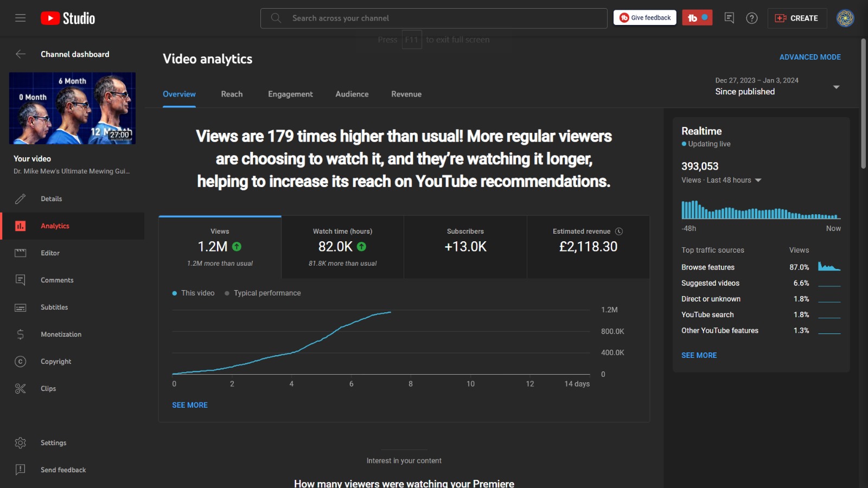
Task: Select the Subscribers metric card
Action: click(465, 247)
